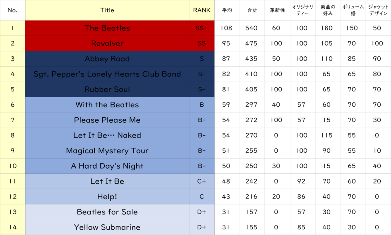Click the オリジナリティー column header
Screen dimensions: 391x235
coord(302,10)
